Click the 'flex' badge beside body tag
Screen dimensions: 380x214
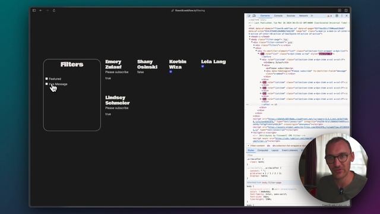click(x=286, y=40)
